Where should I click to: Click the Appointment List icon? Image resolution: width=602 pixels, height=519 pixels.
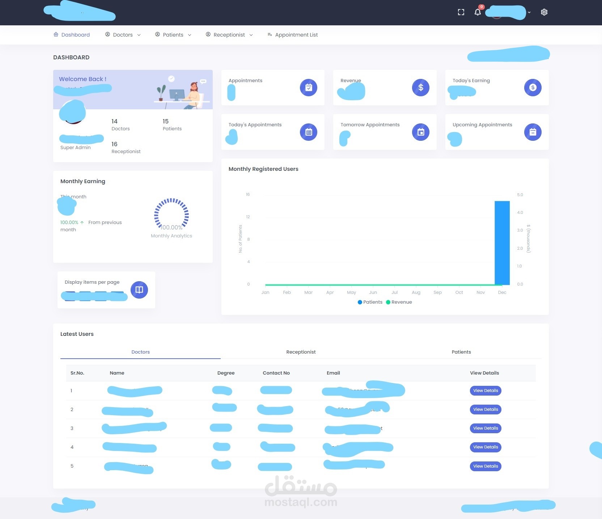point(270,35)
